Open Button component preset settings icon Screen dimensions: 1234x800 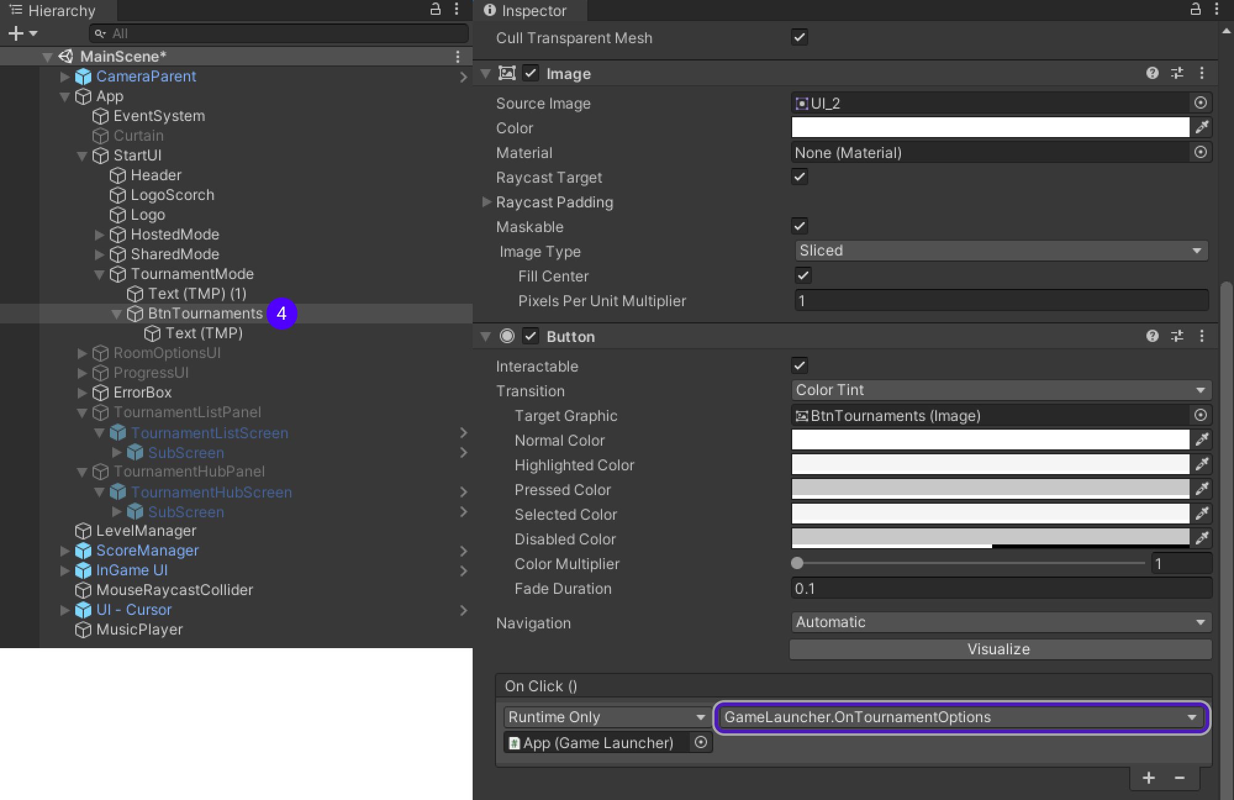(1177, 336)
